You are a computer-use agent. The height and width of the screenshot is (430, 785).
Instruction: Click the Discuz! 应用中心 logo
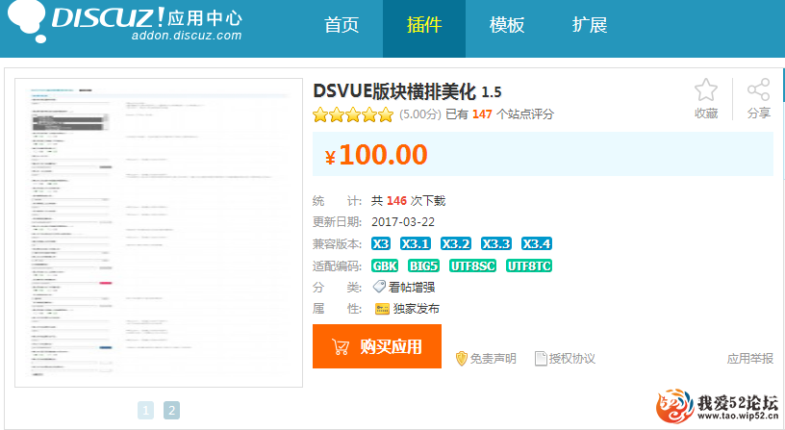[125, 21]
